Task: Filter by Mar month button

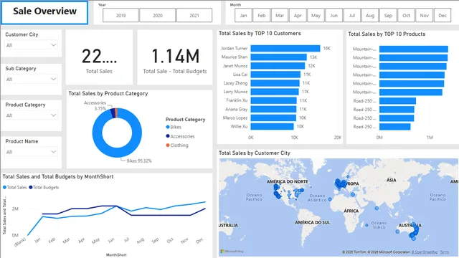Action: [x=280, y=16]
